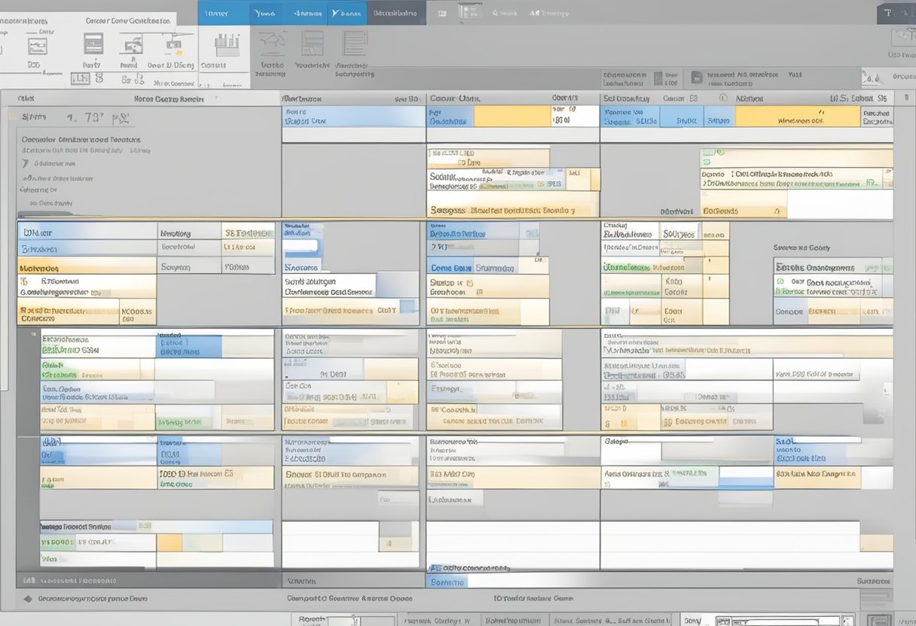
Task: Click the lined document icon in the ribbon
Action: click(354, 44)
